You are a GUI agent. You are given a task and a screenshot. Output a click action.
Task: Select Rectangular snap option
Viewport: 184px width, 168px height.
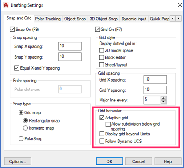pyautogui.click(x=25, y=121)
